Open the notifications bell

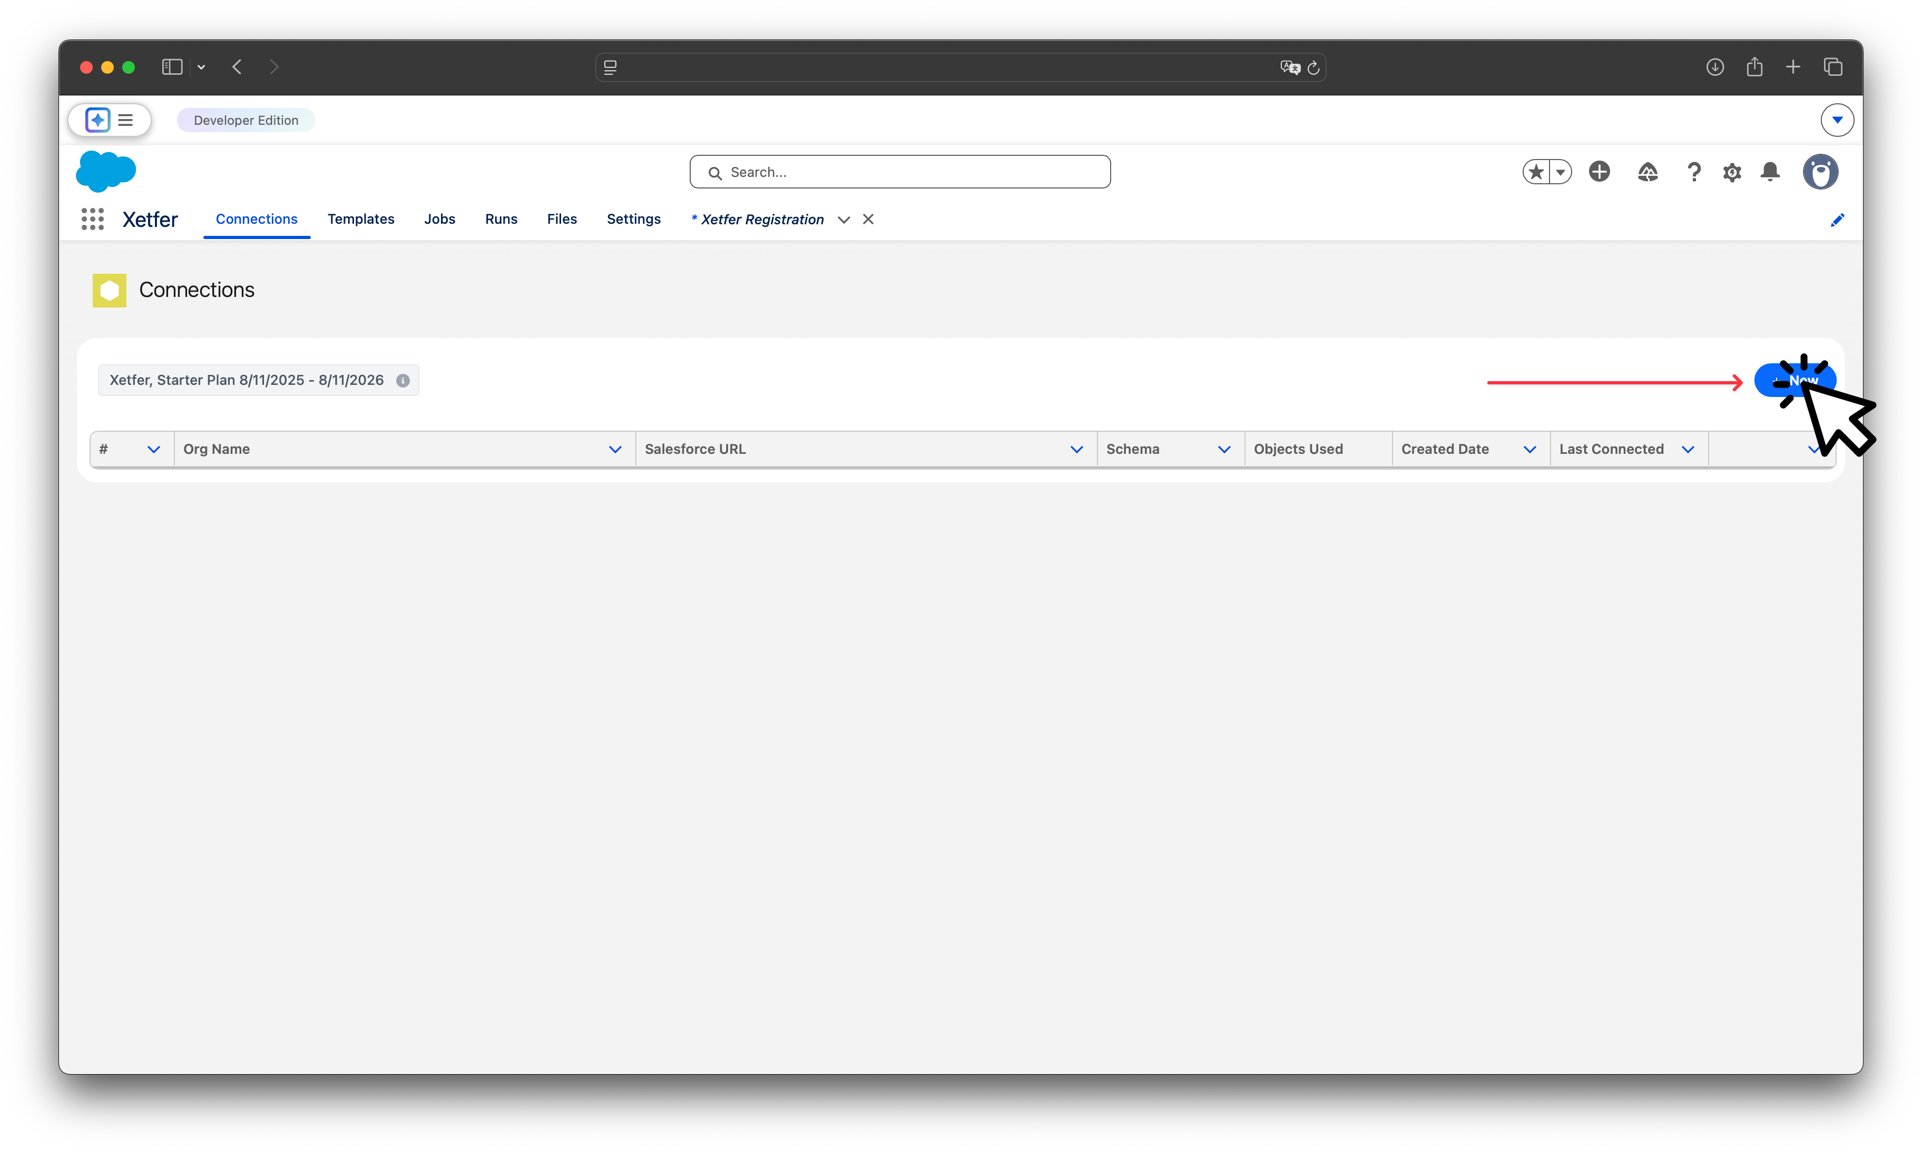point(1770,172)
